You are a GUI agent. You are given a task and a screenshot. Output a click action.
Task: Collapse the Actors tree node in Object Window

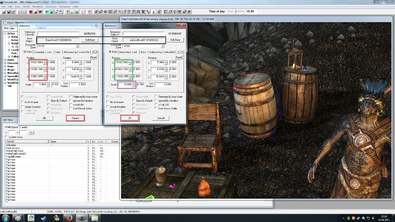[x=5, y=34]
